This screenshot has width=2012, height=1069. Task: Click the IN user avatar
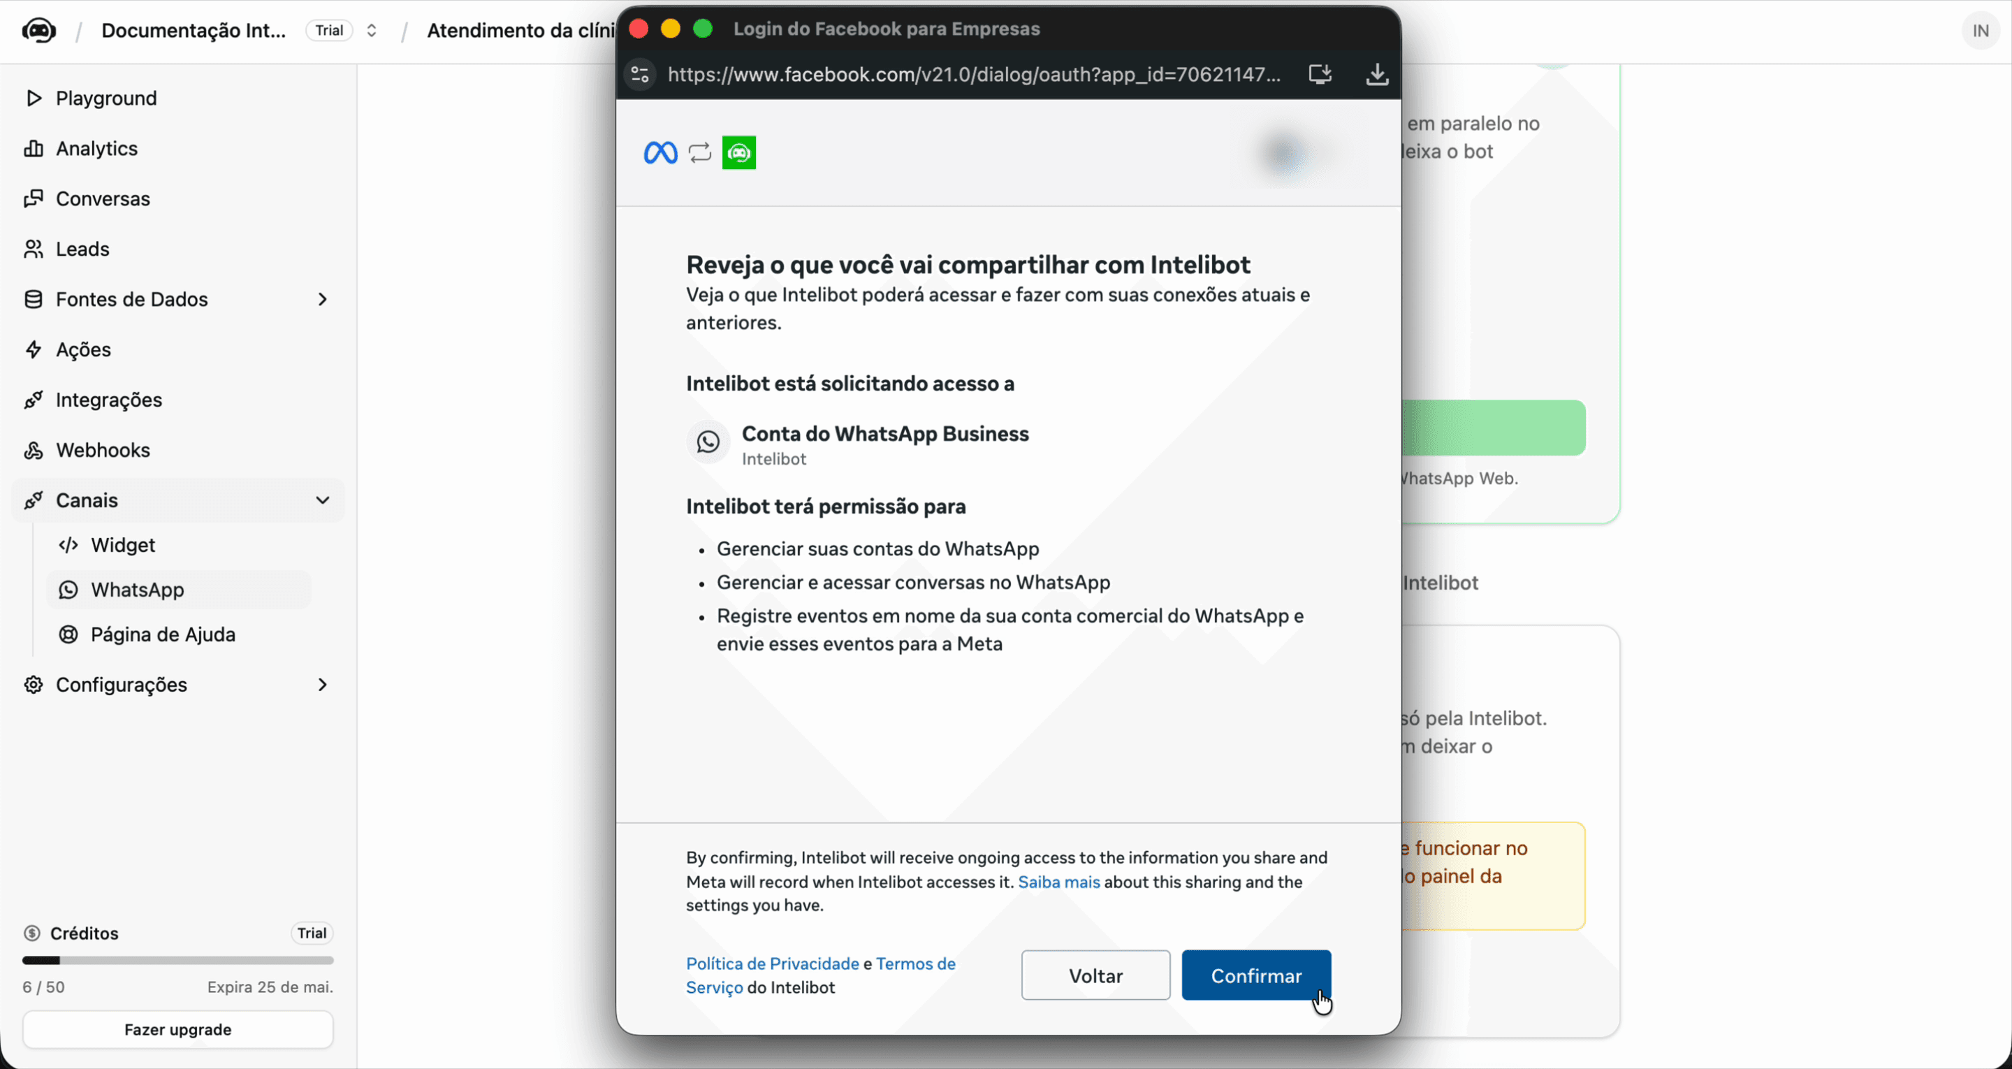(1980, 31)
